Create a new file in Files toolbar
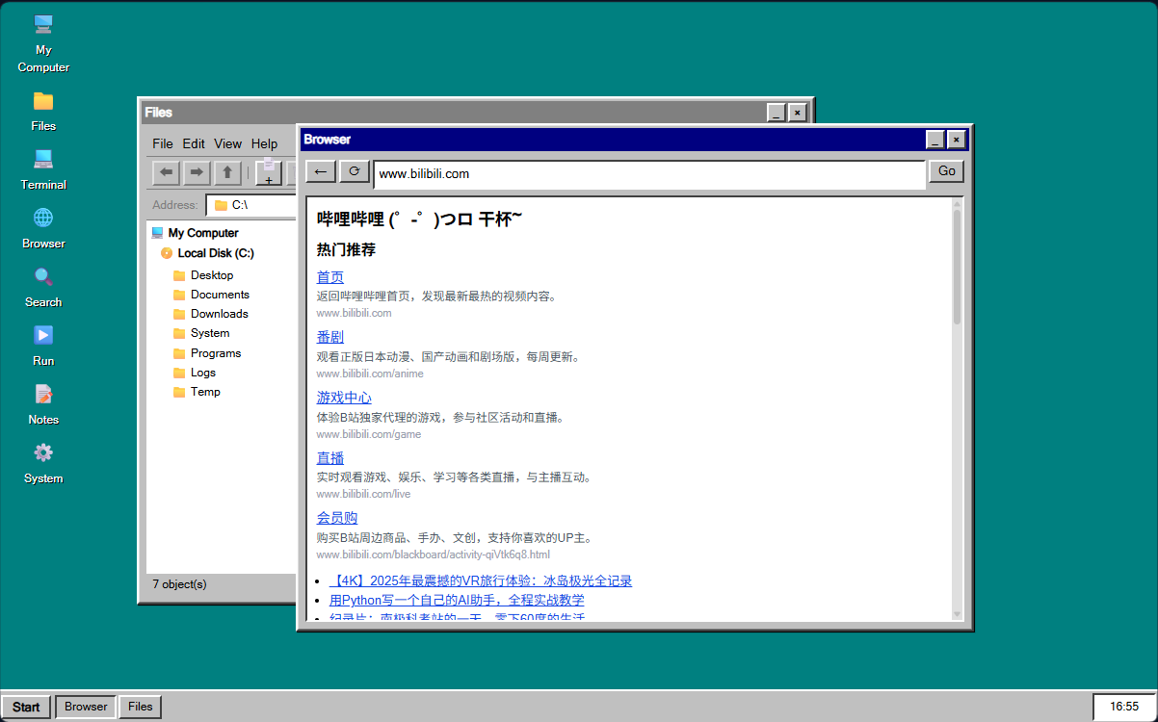Image resolution: width=1158 pixels, height=722 pixels. pos(269,172)
